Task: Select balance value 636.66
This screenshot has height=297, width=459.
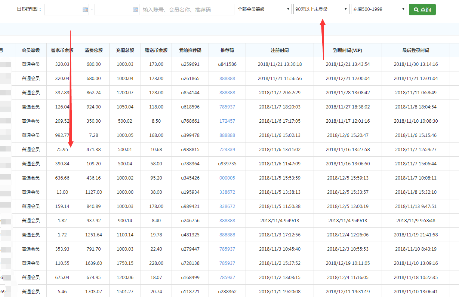Action: click(62, 178)
